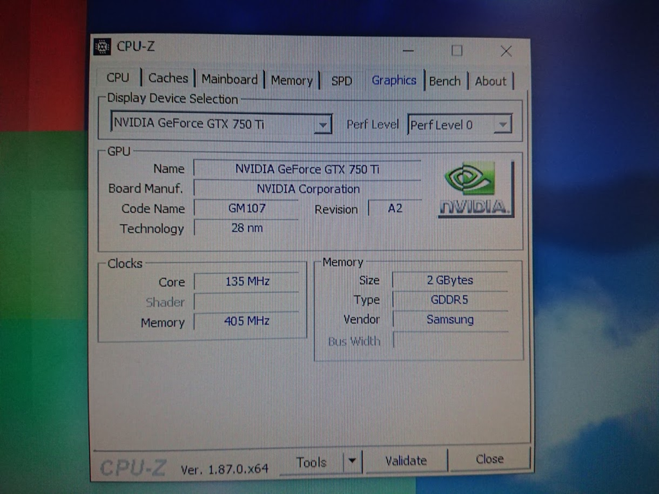Image resolution: width=659 pixels, height=494 pixels.
Task: Click the Board Manuf. NVIDIA Corporation field
Action: pos(307,189)
